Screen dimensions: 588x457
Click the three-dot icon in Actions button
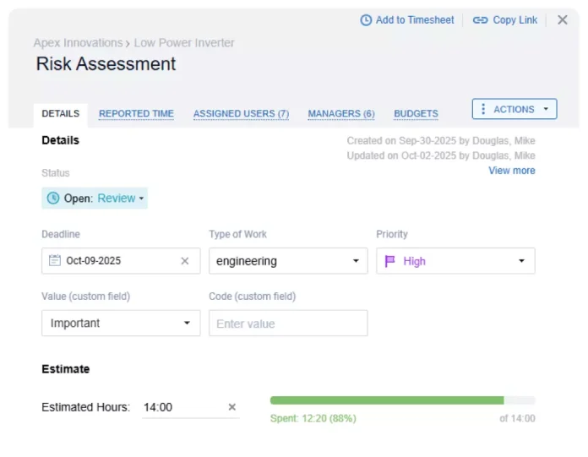(x=483, y=109)
